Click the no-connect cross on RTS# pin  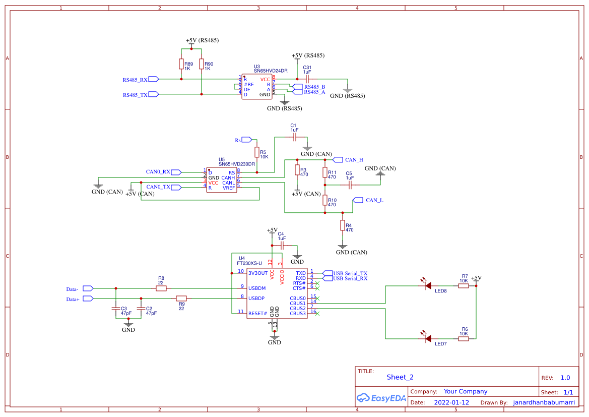click(x=317, y=283)
